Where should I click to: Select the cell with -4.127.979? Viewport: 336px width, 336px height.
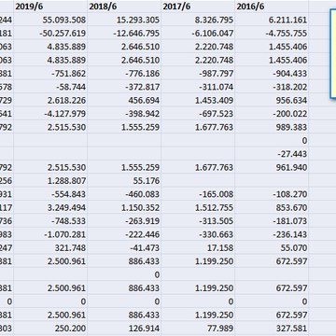point(50,114)
